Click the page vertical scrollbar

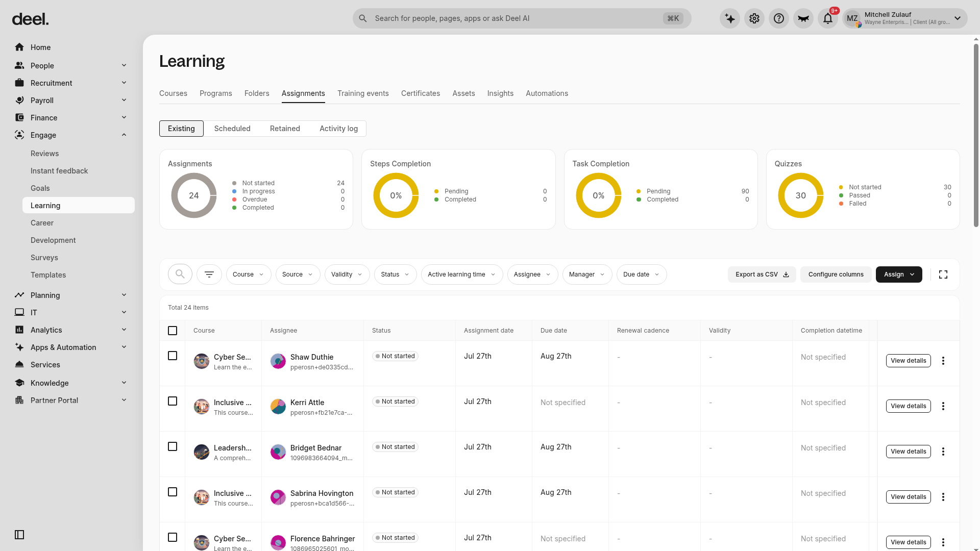pos(976,135)
